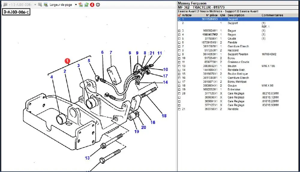This screenshot has height=172, width=300.
Task: Select part number 377127X1 Cale Reglage
Action: coord(211,105)
